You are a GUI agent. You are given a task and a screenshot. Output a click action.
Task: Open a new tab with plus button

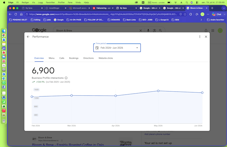click(212, 8)
